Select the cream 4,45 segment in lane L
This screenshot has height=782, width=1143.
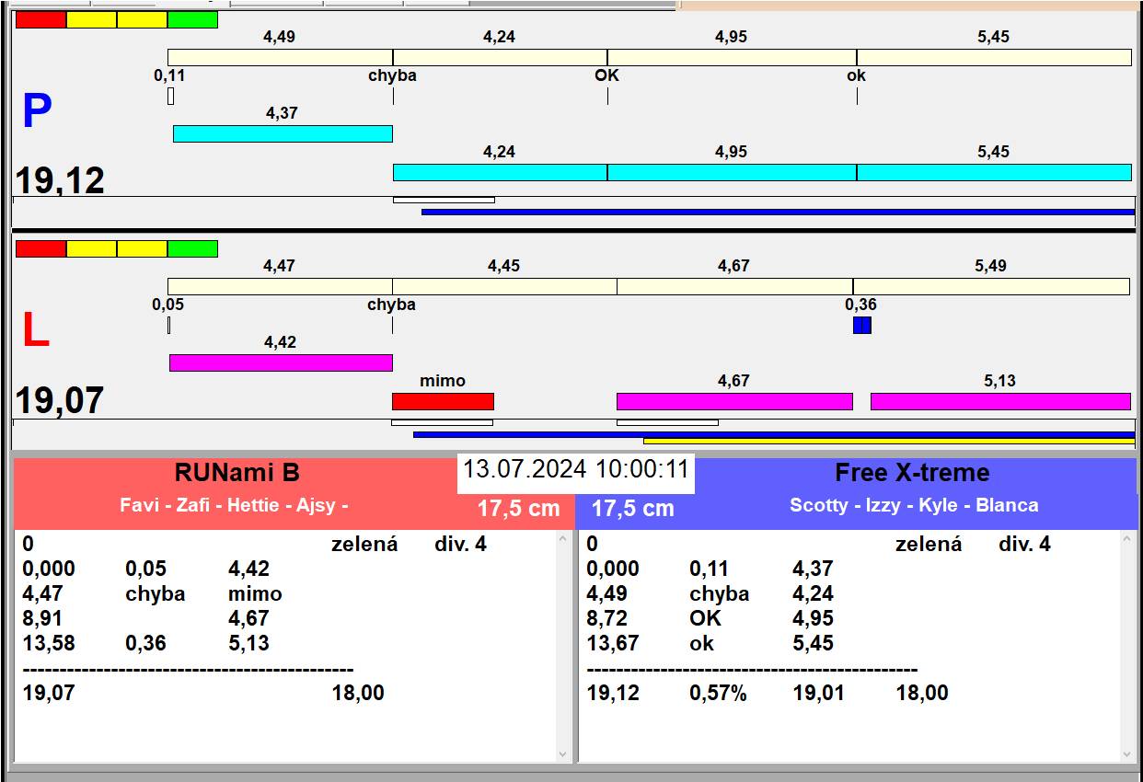(504, 286)
